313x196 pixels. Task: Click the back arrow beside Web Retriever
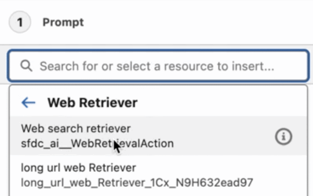point(28,103)
